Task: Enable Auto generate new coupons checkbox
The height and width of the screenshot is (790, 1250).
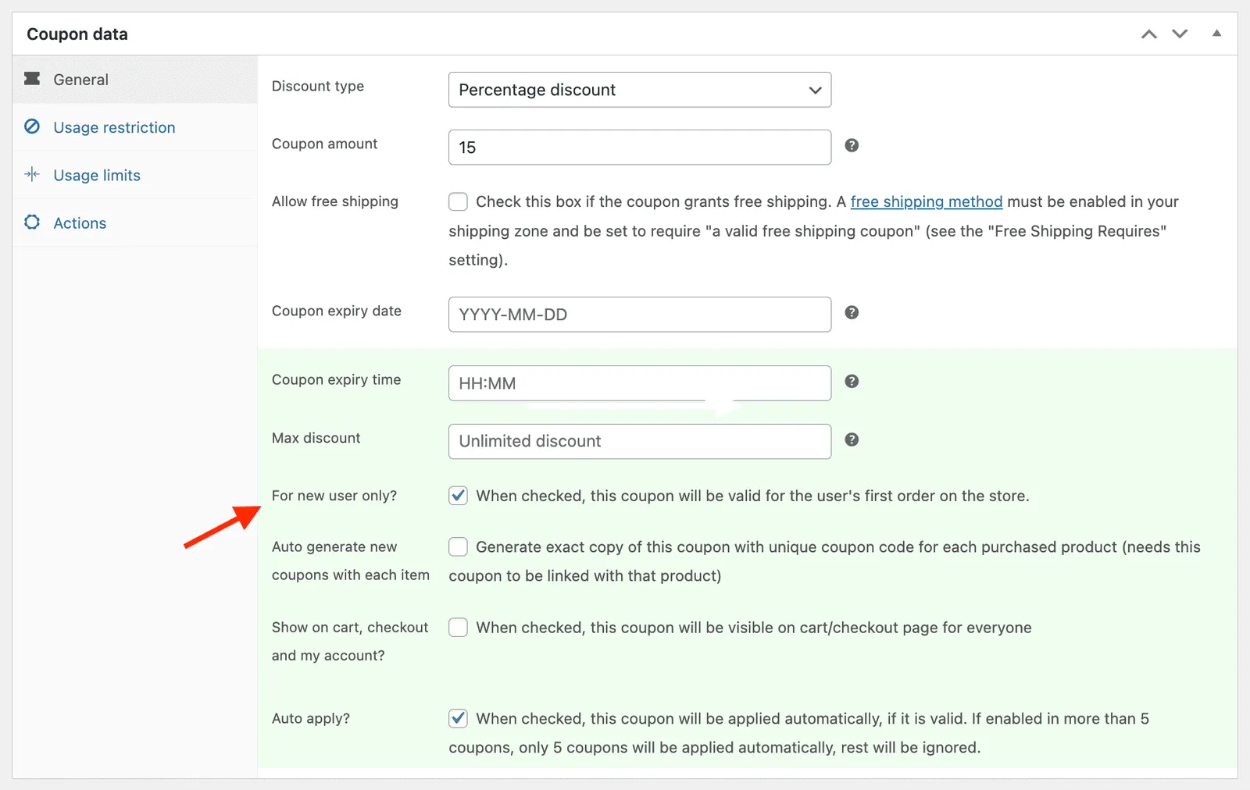Action: pyautogui.click(x=458, y=547)
